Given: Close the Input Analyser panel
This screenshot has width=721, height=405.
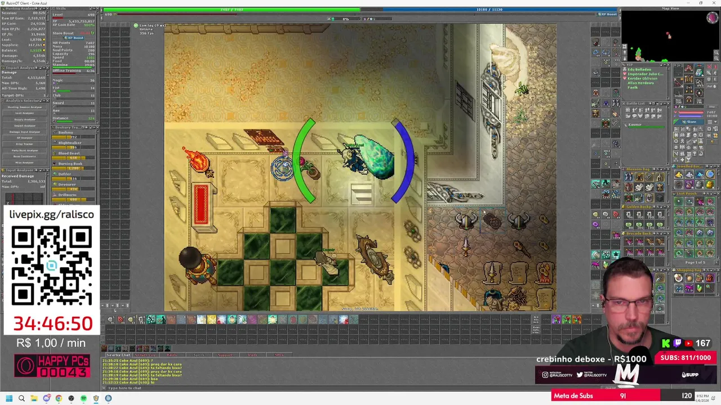Looking at the screenshot, I should [47, 170].
